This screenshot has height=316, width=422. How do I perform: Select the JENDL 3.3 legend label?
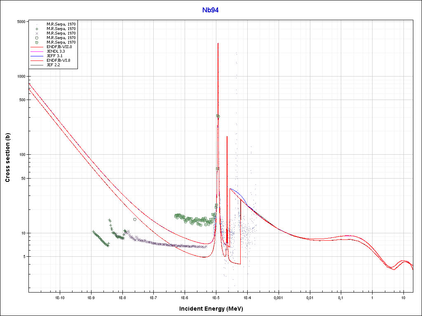tap(56, 51)
